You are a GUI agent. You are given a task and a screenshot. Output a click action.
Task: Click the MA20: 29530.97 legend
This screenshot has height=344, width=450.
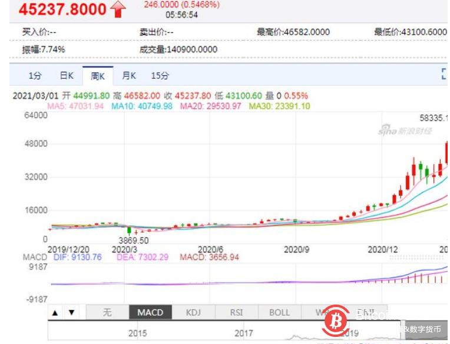pyautogui.click(x=211, y=106)
